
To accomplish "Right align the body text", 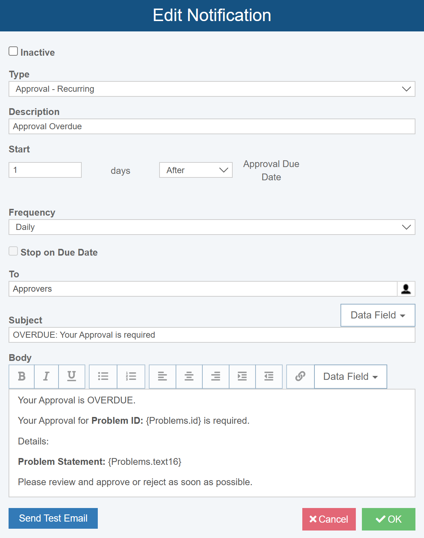I will [x=216, y=376].
